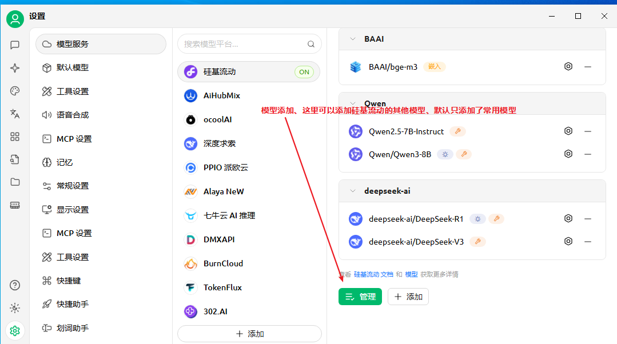
Task: Select 语音合成 settings menu item
Action: click(73, 115)
